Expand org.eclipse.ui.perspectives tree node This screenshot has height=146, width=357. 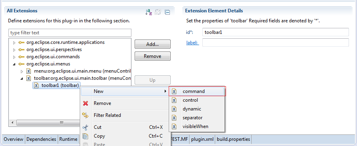click(14, 49)
